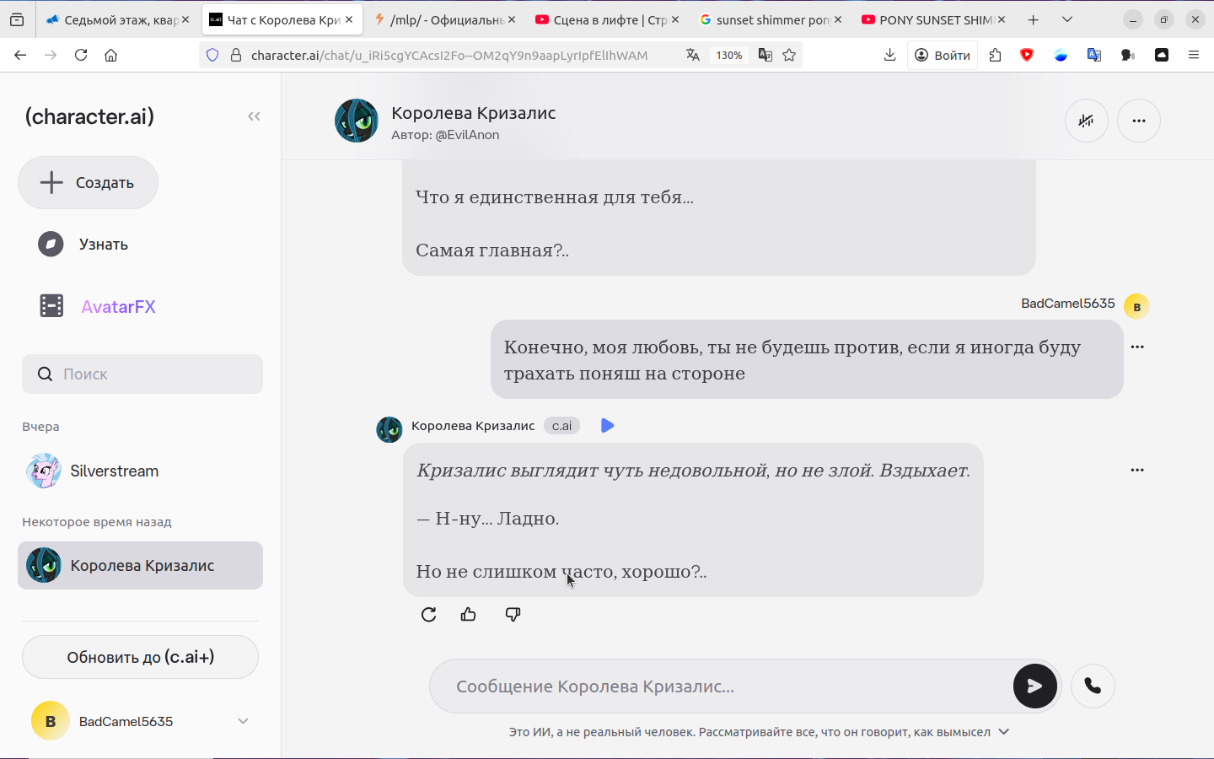Open the chat options three-dot menu
Viewport: 1214px width, 759px height.
pos(1139,121)
